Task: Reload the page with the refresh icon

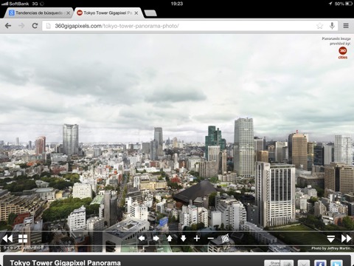Action: click(x=35, y=26)
